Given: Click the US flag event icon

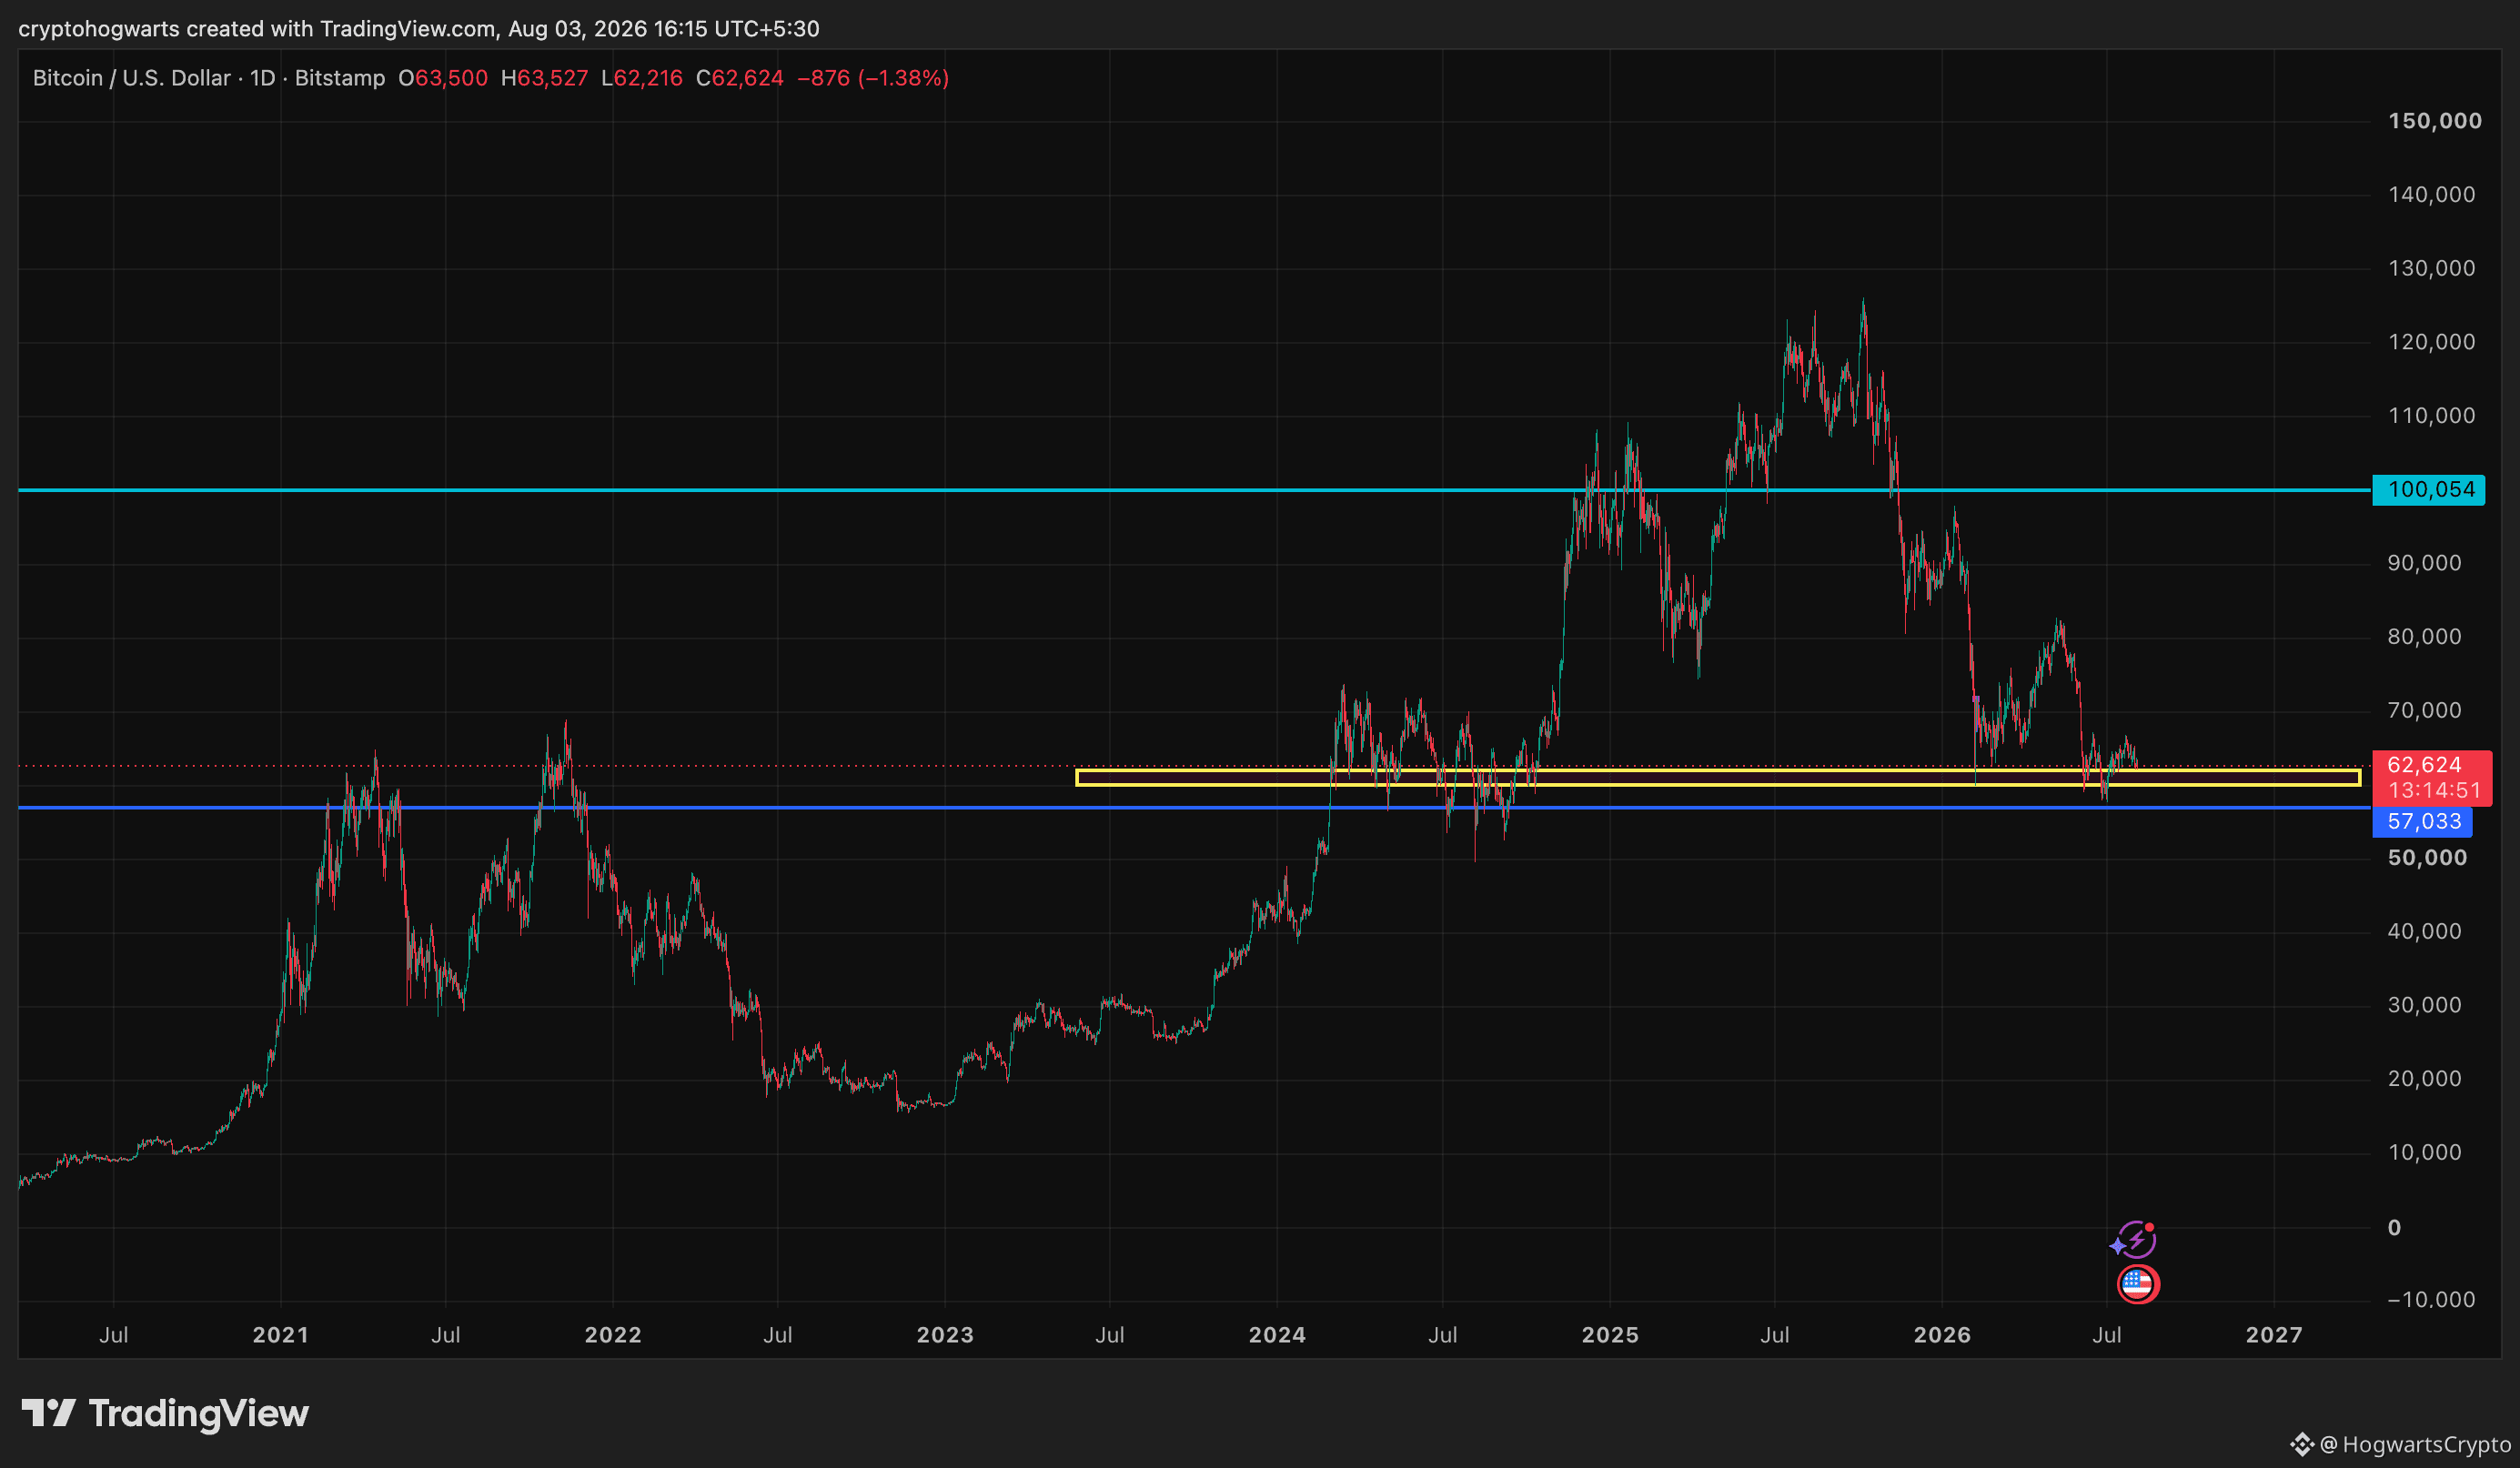Looking at the screenshot, I should [x=2138, y=1284].
